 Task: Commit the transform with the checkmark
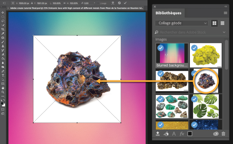[x=125, y=3]
